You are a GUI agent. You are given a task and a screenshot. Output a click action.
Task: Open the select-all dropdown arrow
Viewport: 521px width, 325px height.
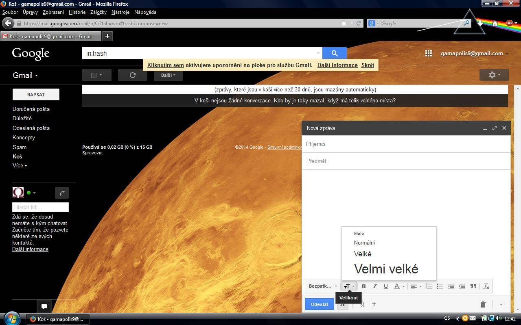click(x=101, y=75)
